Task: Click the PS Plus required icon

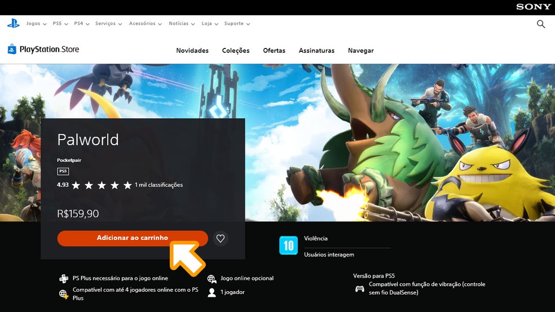Action: point(64,278)
